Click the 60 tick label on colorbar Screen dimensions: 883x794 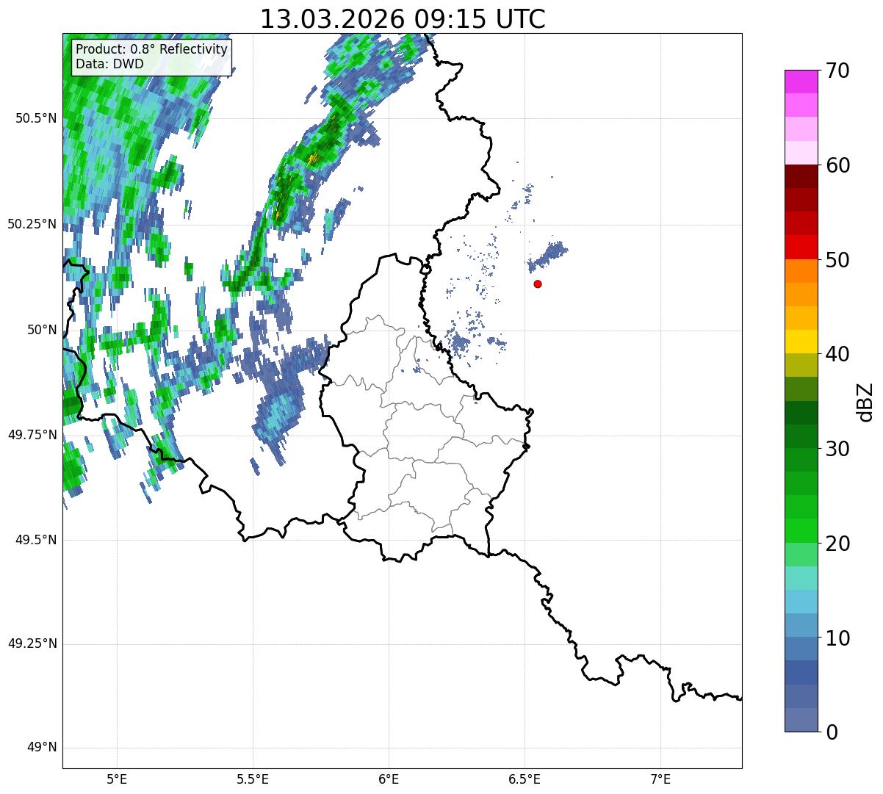[x=838, y=165]
